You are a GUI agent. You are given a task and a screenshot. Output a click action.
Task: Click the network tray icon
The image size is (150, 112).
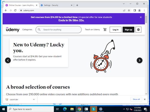point(127,109)
